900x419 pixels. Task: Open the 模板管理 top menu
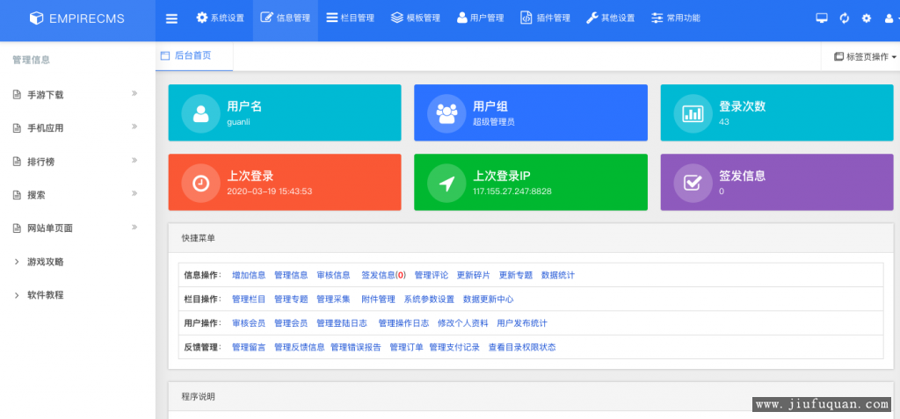[416, 18]
